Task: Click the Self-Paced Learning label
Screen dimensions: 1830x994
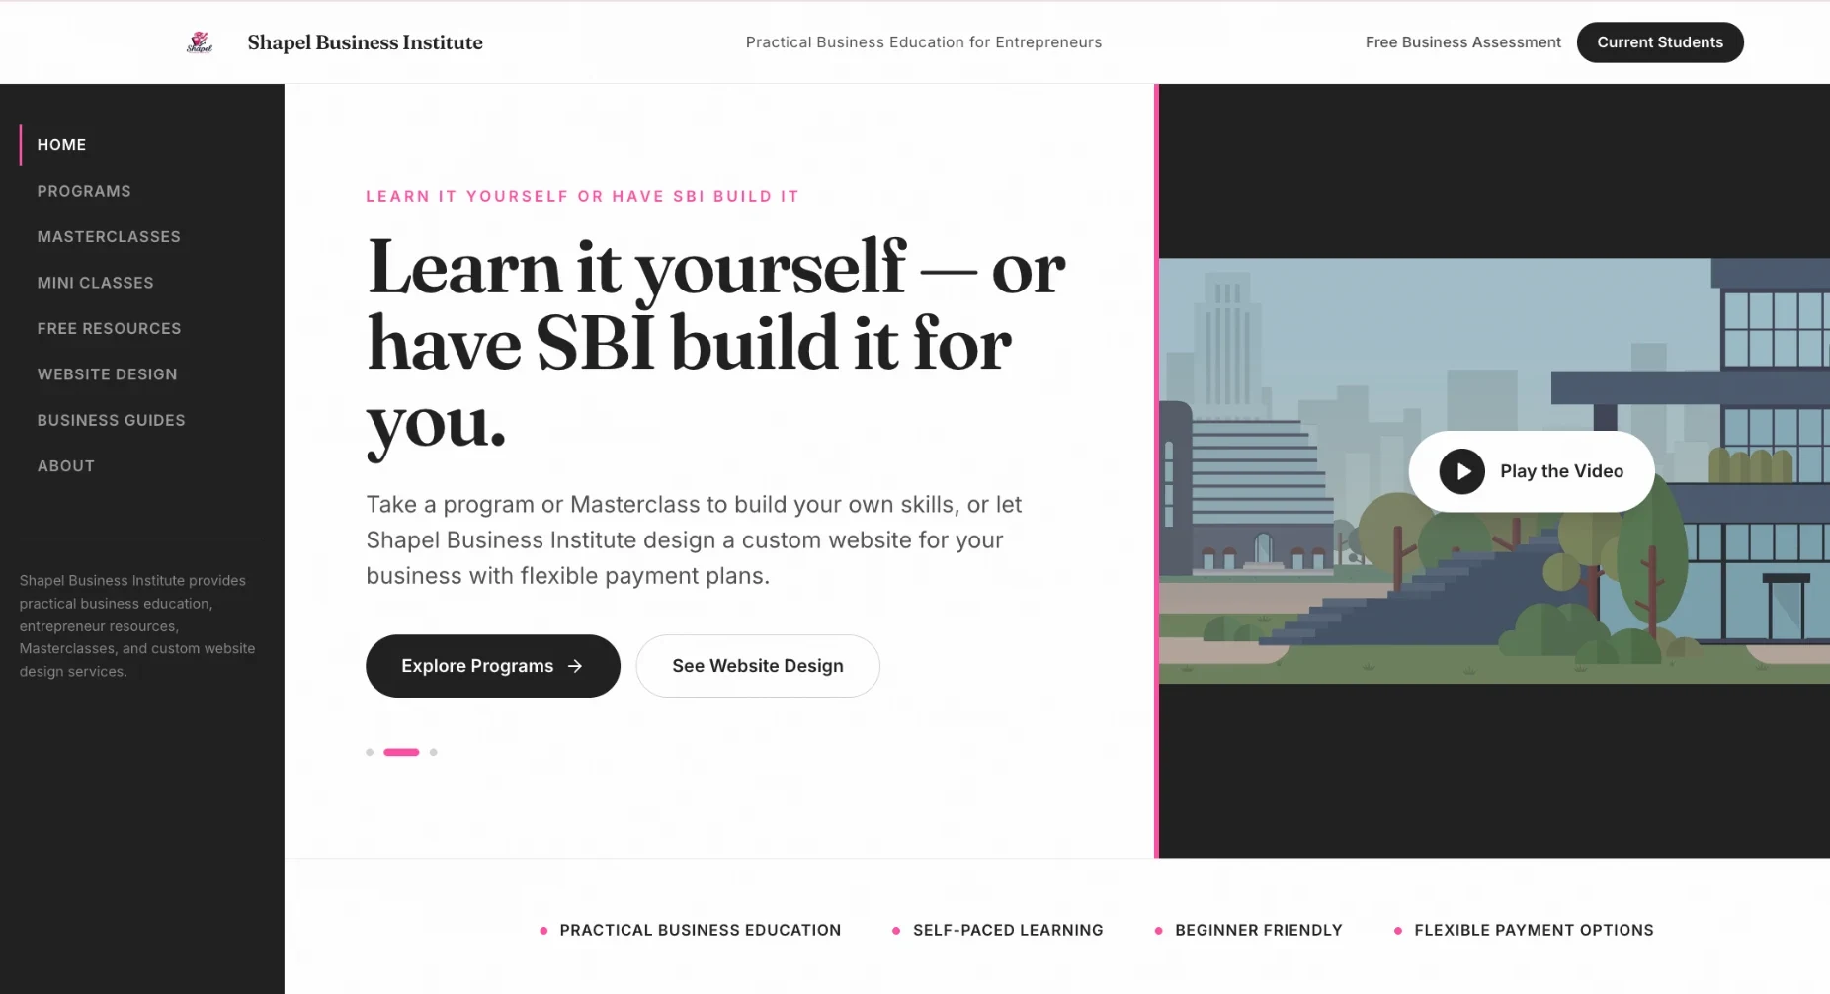Action: pos(1008,930)
